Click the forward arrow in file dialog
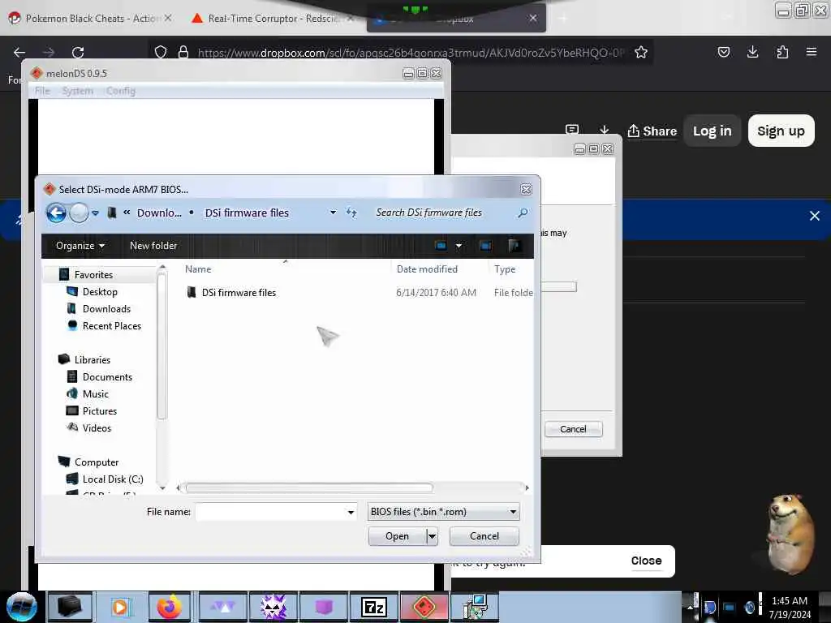This screenshot has width=831, height=623. click(x=79, y=213)
